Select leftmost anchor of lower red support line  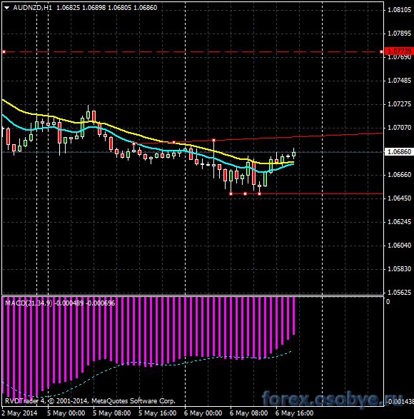coord(231,193)
